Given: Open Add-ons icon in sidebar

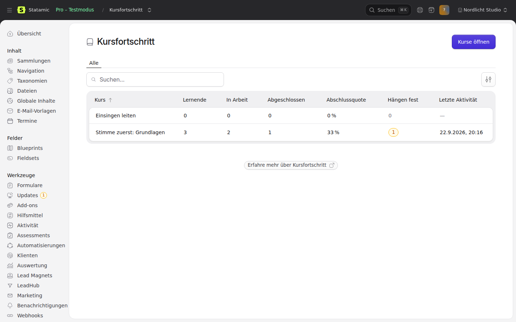Looking at the screenshot, I should point(10,205).
